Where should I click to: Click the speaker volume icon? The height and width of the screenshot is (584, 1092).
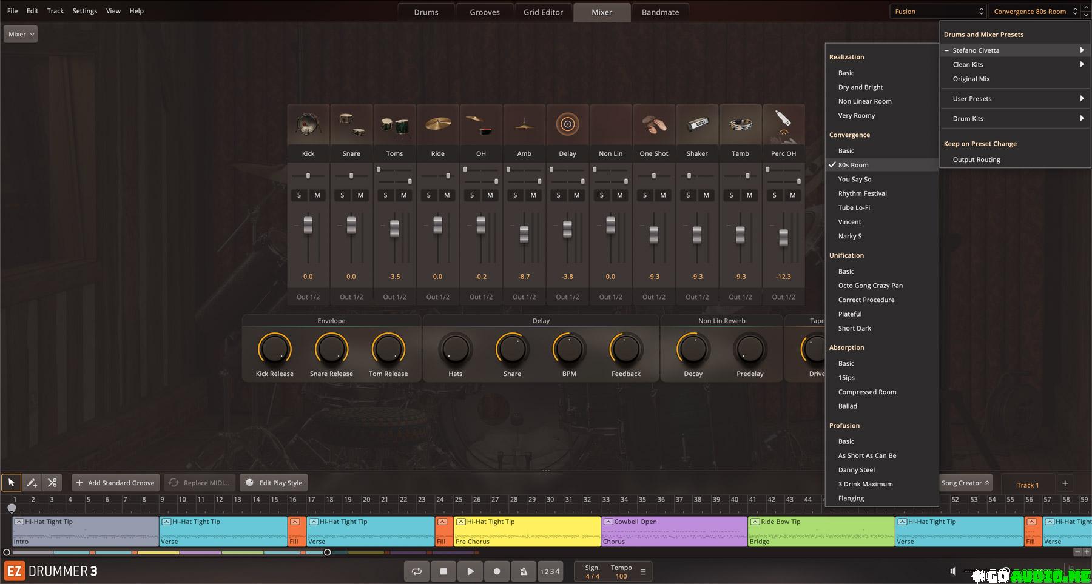[x=953, y=571]
